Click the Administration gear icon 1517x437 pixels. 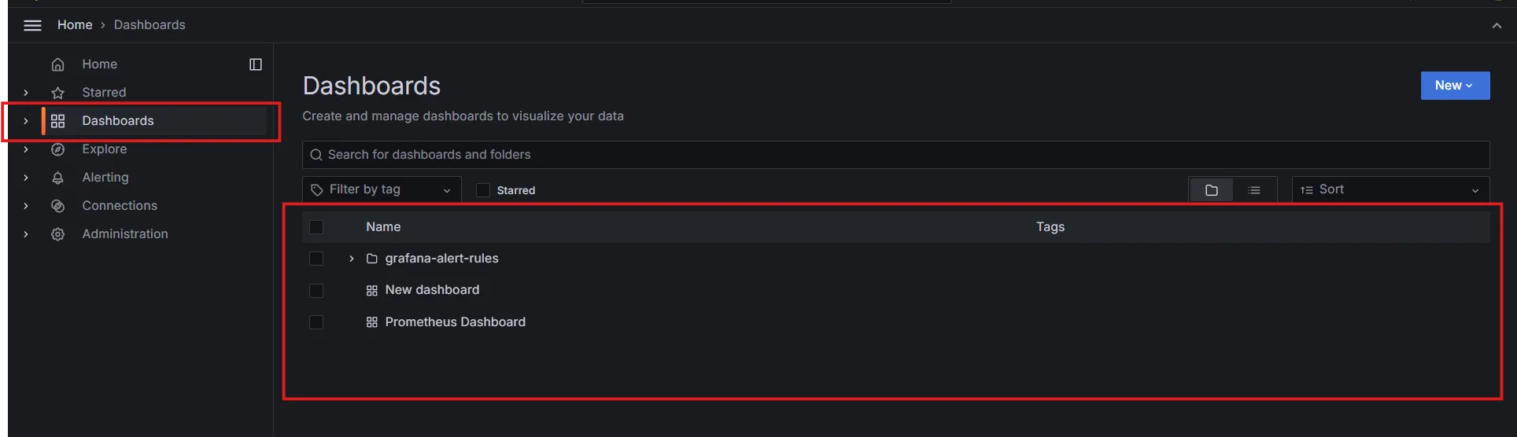click(57, 234)
